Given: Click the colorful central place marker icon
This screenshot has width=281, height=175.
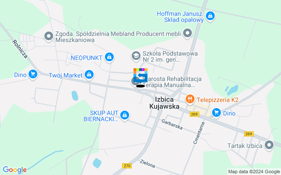Looking at the screenshot, I should coord(140,75).
